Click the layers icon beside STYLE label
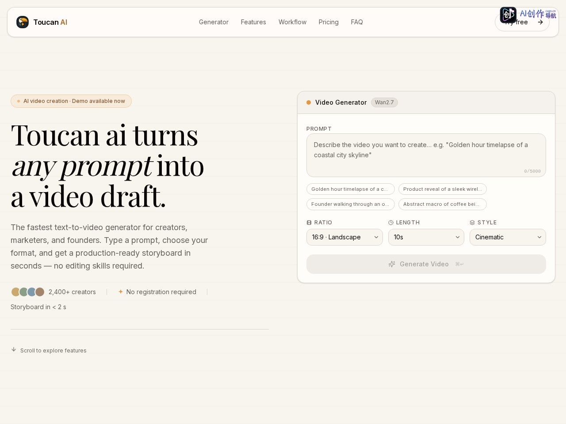566x424 pixels. point(472,223)
